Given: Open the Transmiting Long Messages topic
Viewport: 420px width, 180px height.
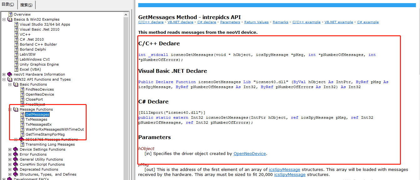Looking at the screenshot, I should pyautogui.click(x=50, y=144).
